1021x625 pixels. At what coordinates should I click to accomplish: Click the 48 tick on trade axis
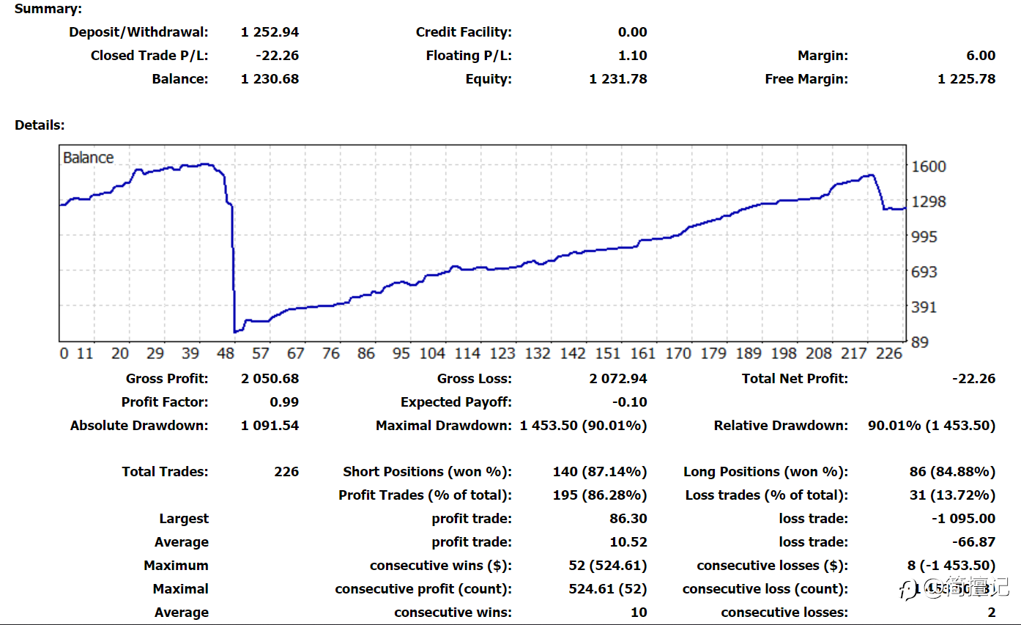click(x=226, y=353)
